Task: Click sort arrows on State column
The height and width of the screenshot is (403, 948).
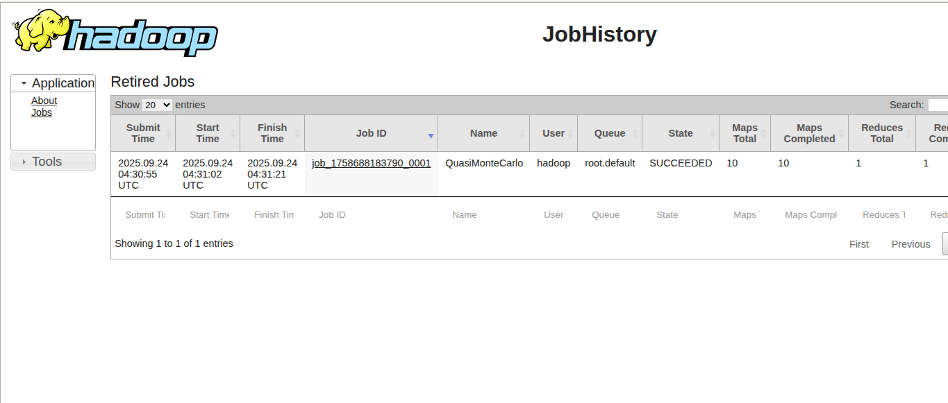Action: pyautogui.click(x=712, y=133)
